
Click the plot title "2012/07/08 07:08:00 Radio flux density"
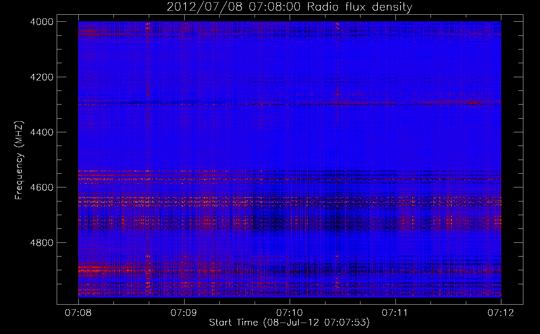pyautogui.click(x=289, y=7)
